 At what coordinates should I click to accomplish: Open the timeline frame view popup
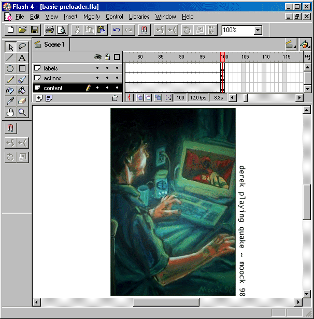(307, 57)
